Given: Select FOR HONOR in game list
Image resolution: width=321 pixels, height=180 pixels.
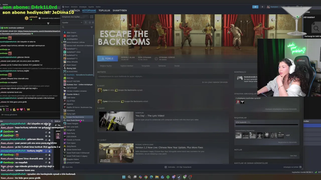Looking at the screenshot, I should click(x=71, y=136).
